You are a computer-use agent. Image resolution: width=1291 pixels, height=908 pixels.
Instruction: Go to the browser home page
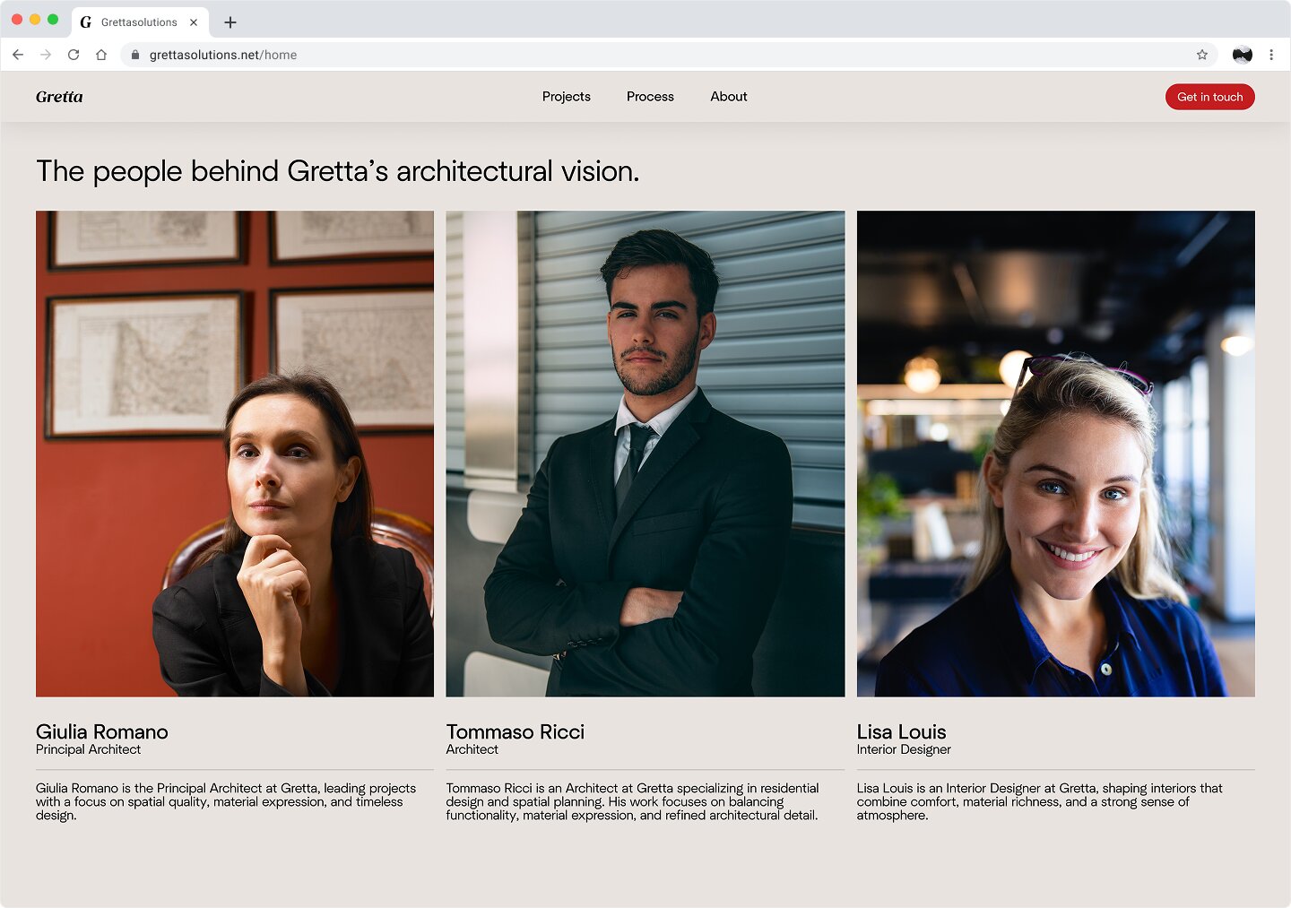click(101, 55)
